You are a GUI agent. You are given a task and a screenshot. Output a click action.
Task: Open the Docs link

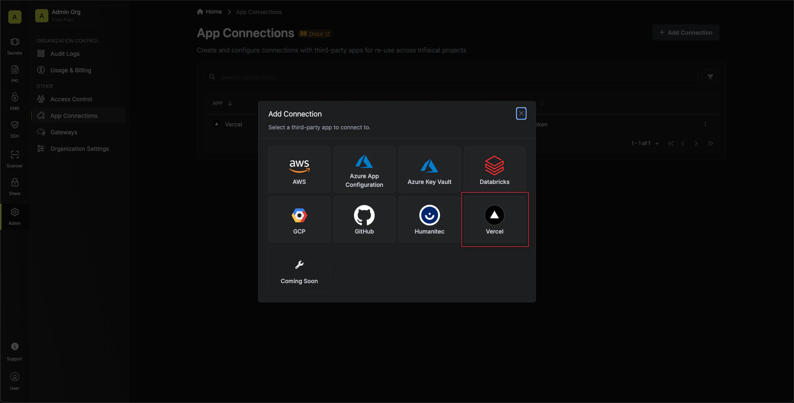[315, 34]
